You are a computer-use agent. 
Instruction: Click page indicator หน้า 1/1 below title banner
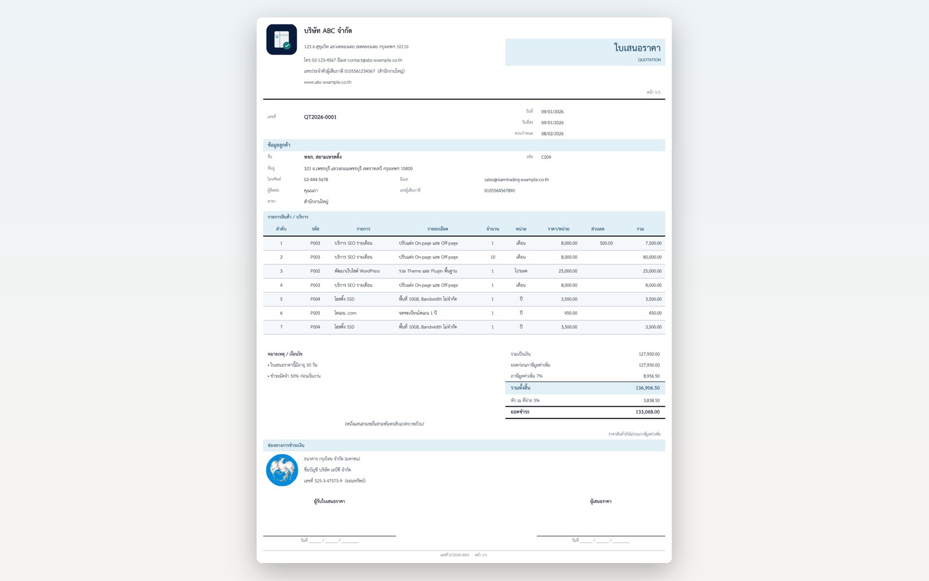click(653, 92)
